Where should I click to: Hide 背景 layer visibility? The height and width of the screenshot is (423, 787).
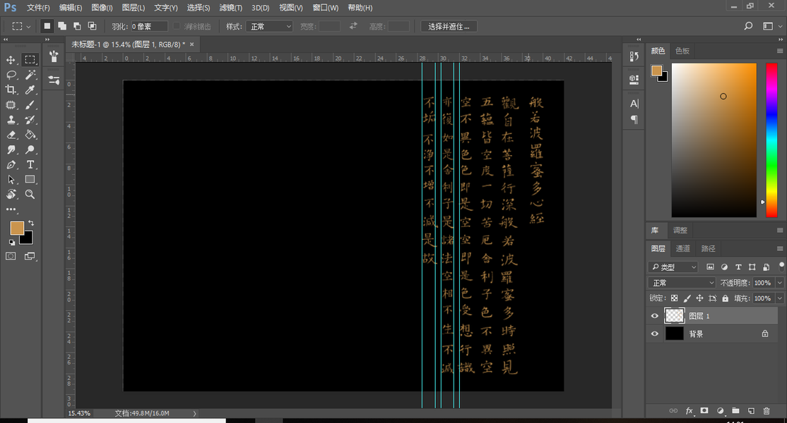click(654, 334)
